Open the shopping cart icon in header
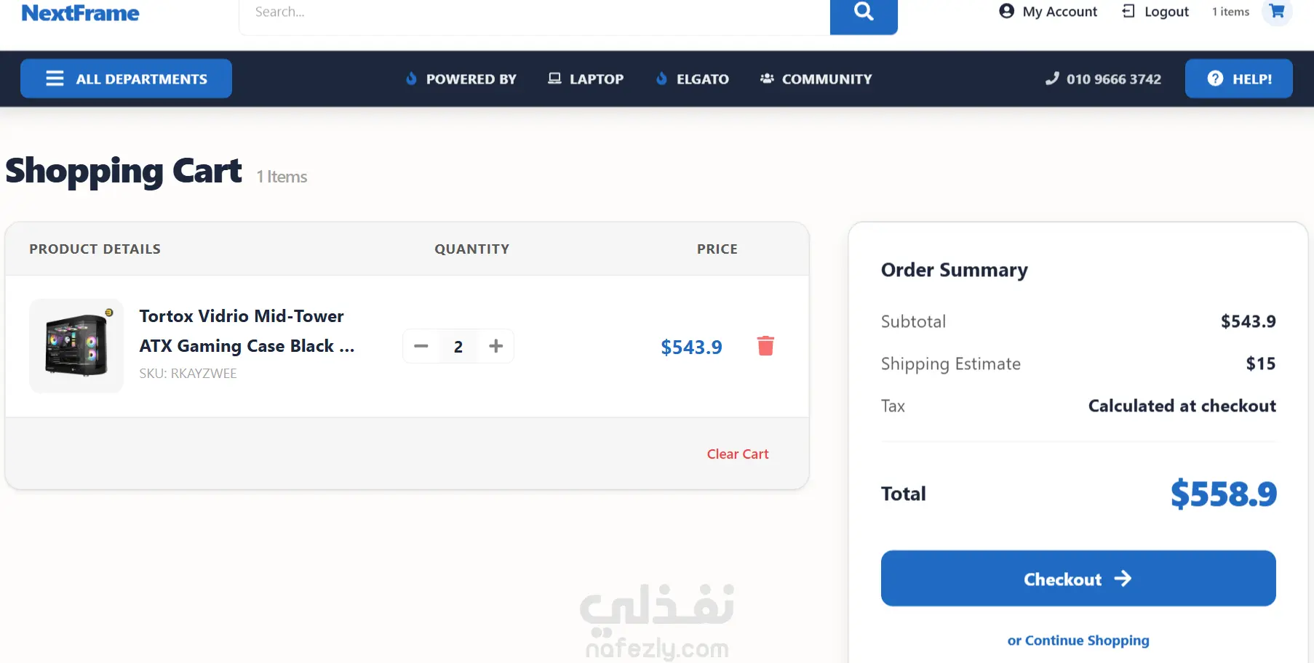 [x=1277, y=12]
